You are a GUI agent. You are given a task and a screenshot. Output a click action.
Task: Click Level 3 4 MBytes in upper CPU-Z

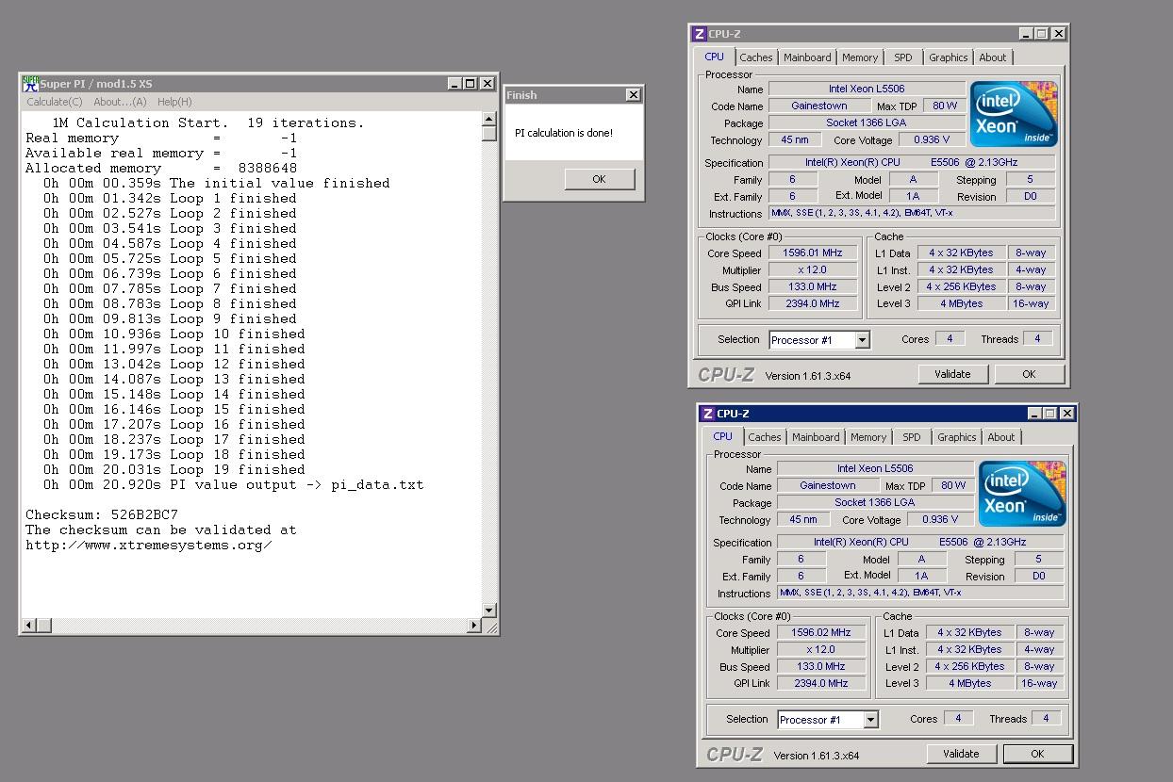tap(961, 303)
